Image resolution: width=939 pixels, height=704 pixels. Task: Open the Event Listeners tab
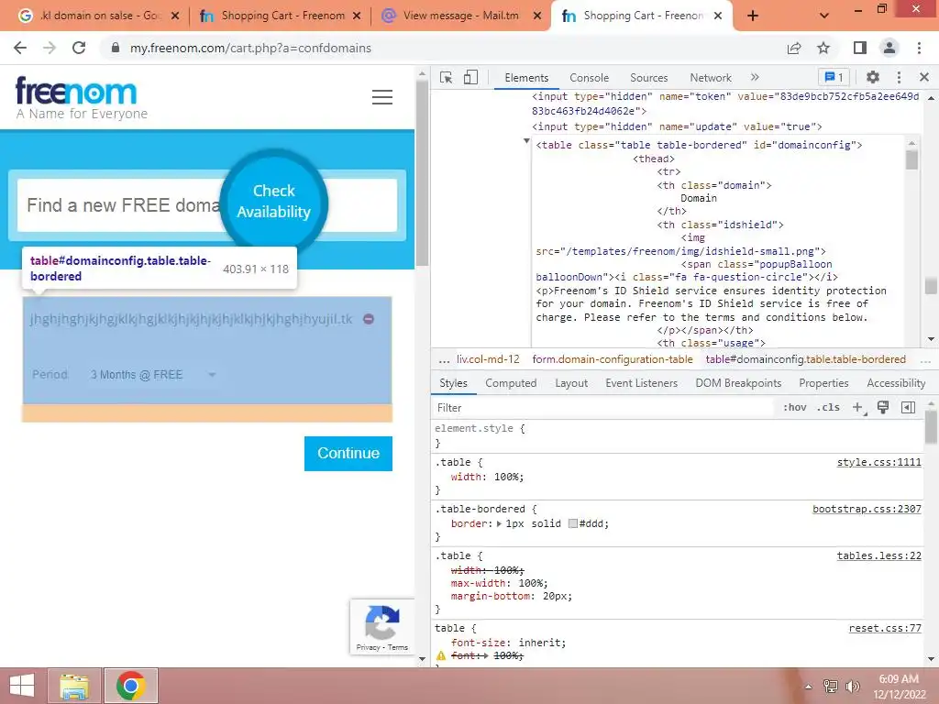[641, 383]
